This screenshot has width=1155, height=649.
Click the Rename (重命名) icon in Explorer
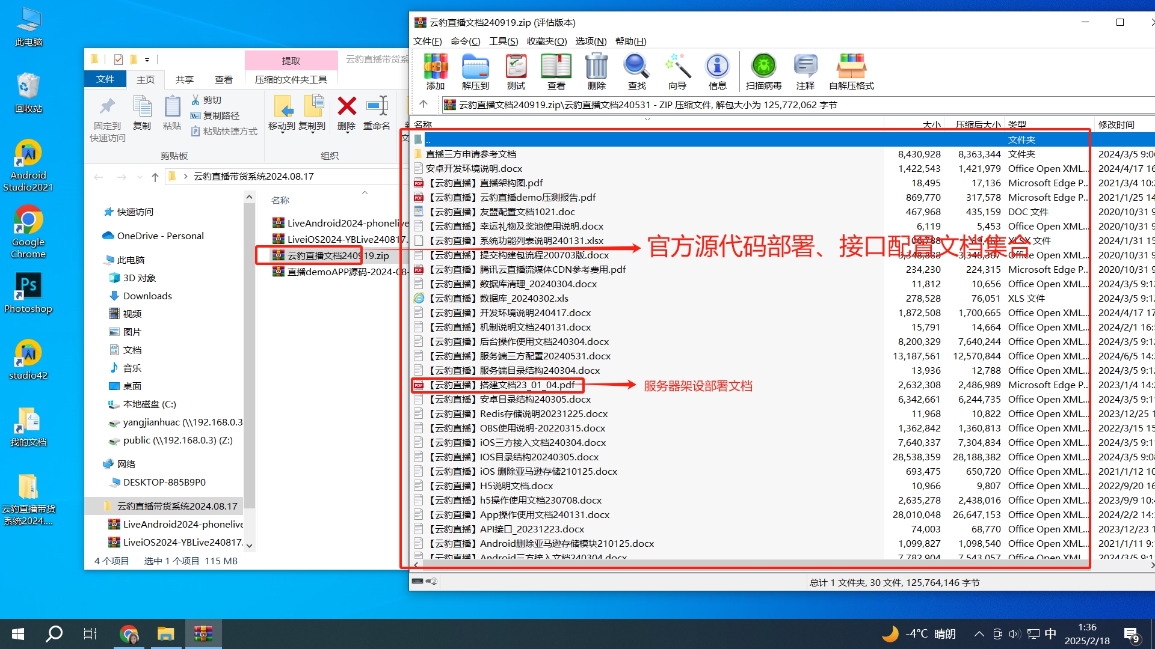pos(377,113)
